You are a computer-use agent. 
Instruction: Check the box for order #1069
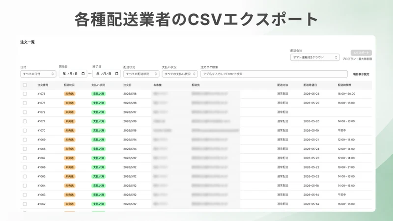[x=25, y=139]
